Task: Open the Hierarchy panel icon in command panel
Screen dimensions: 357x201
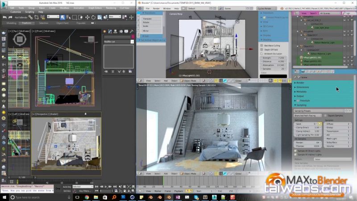Action: coord(115,32)
